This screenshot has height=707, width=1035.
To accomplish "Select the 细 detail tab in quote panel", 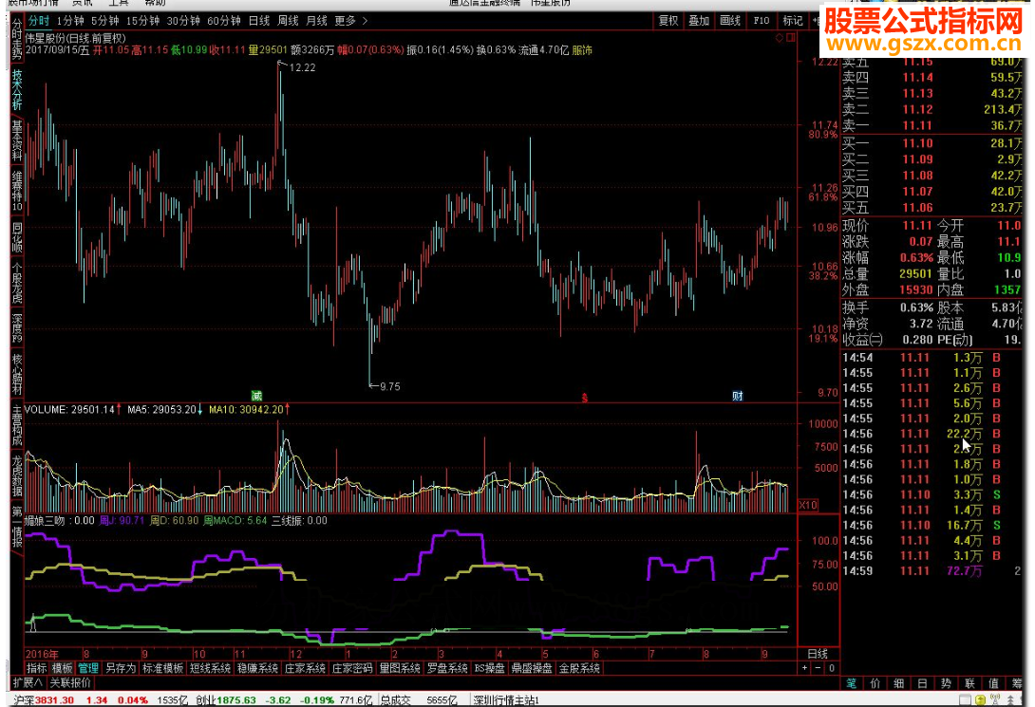I will (x=899, y=683).
